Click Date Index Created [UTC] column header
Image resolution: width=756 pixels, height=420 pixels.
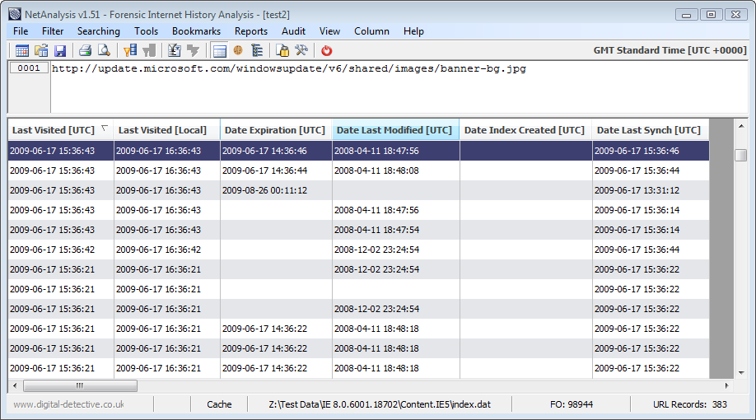(525, 130)
